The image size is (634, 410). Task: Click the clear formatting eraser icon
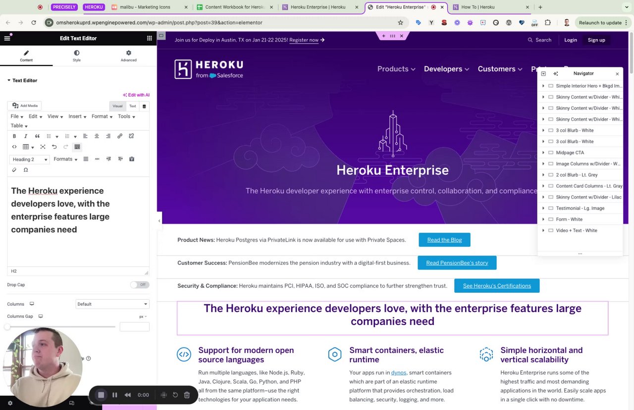[x=14, y=170]
